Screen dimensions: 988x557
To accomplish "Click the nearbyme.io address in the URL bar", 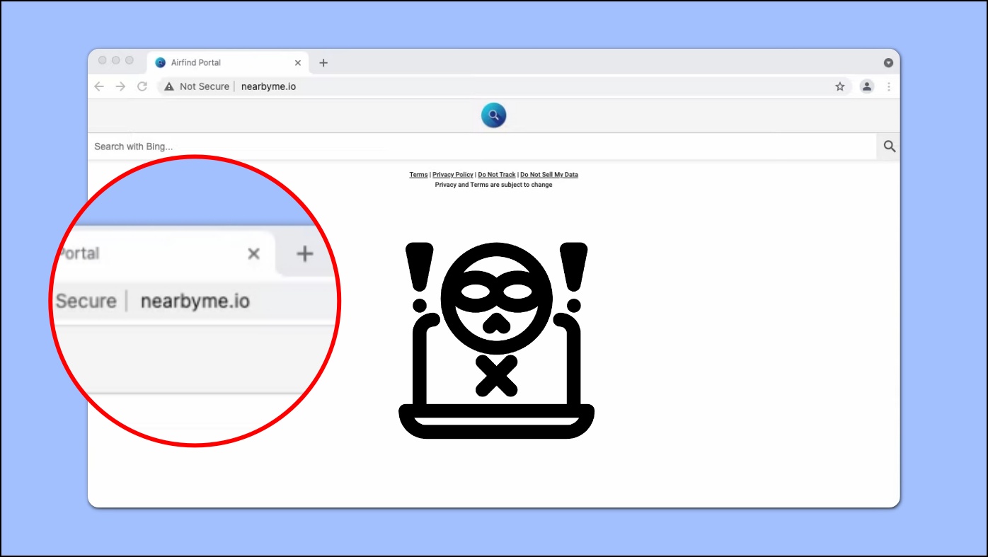I will pyautogui.click(x=268, y=86).
